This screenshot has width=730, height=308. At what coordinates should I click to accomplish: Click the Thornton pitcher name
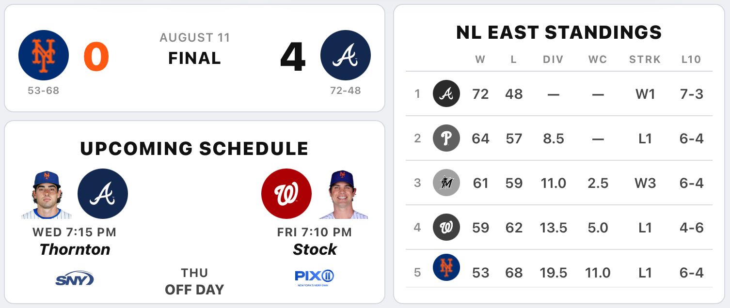coord(75,249)
